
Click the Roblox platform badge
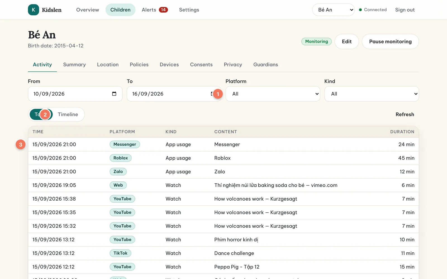tap(120, 158)
